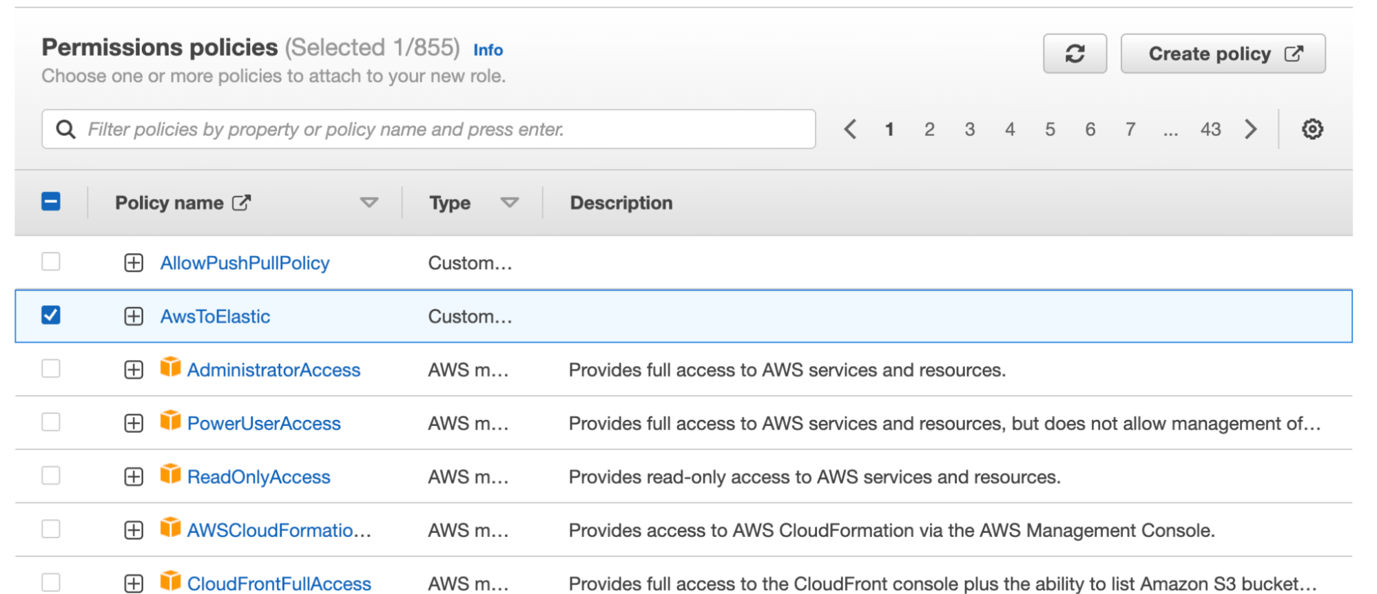Click the refresh policies icon button
This screenshot has width=1377, height=594.
(x=1074, y=54)
